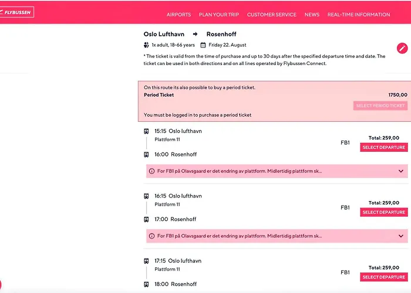
Task: Click the bus icon at 16:15 Oslo lufthavn
Action: [x=146, y=196]
